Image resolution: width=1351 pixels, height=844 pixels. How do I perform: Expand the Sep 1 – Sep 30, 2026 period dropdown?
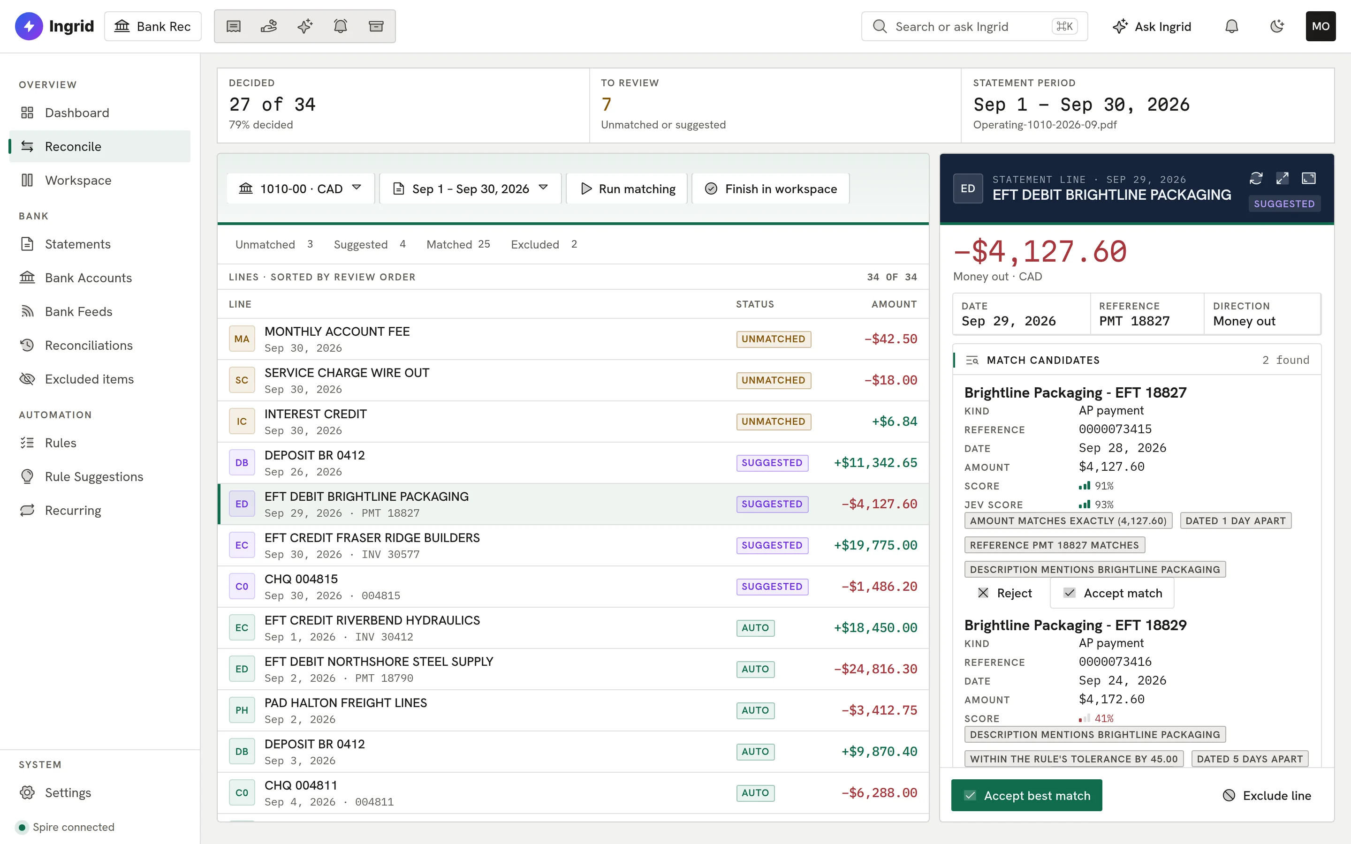(470, 188)
